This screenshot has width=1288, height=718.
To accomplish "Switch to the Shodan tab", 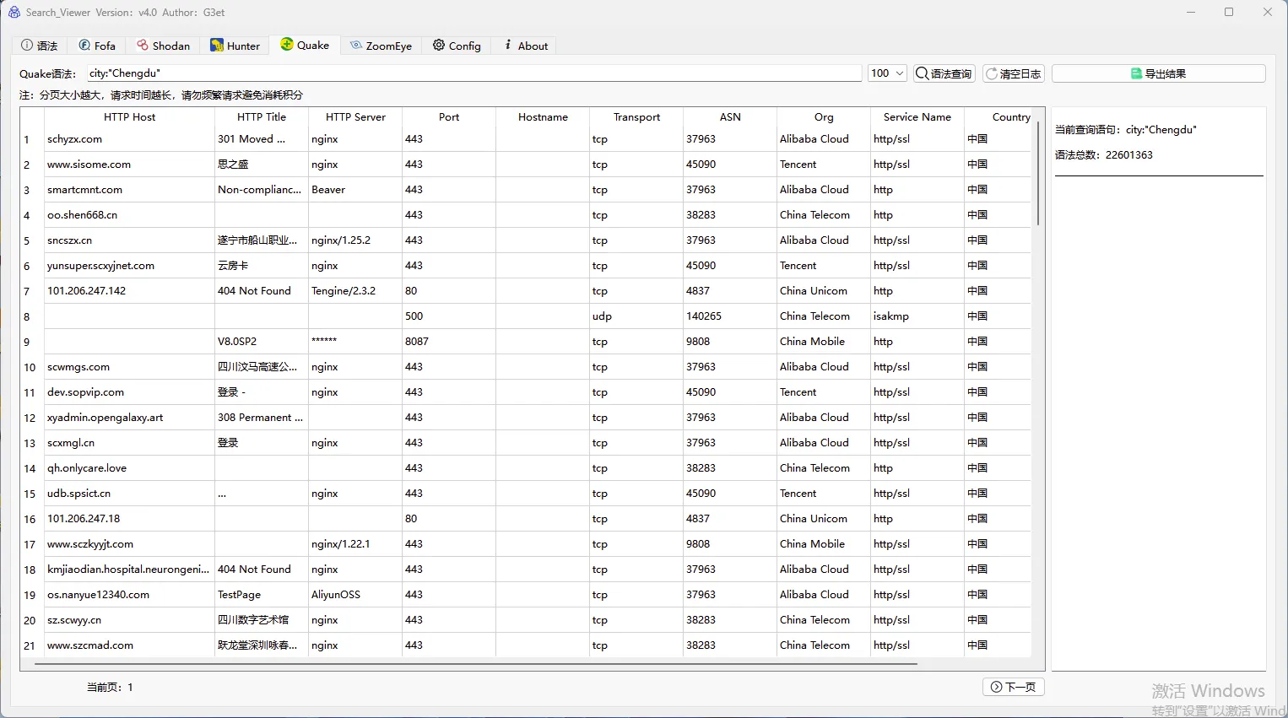I will [x=164, y=46].
